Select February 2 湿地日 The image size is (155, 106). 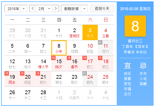point(75,32)
